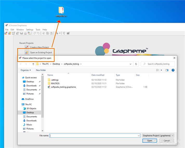Open the view options dropdown arrow
185x148 pixels.
pos(161,70)
